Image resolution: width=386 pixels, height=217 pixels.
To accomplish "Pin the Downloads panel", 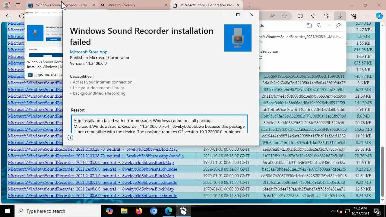I will (339, 25).
